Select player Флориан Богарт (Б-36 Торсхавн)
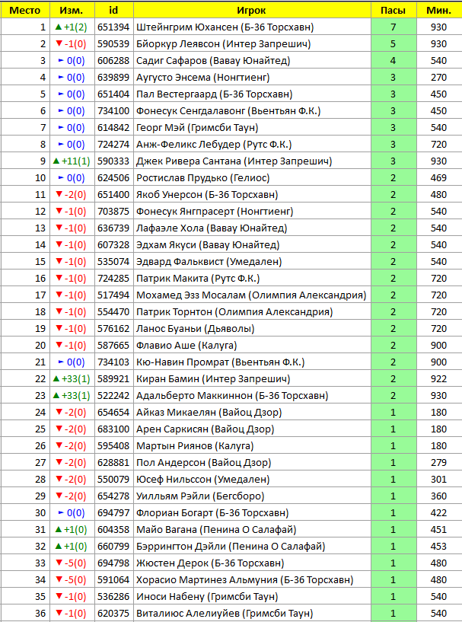This screenshot has height=622, width=462. pos(212,512)
